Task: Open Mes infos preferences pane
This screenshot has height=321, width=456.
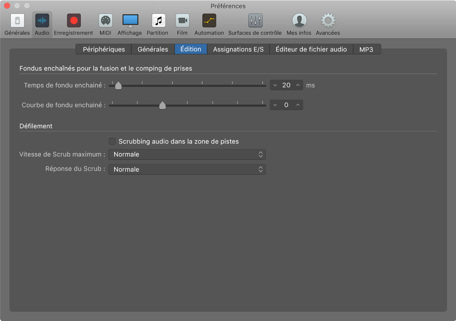Action: click(299, 21)
